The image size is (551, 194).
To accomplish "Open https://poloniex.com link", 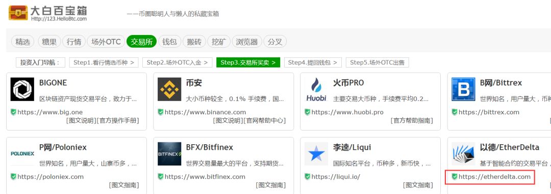I will point(51,177).
